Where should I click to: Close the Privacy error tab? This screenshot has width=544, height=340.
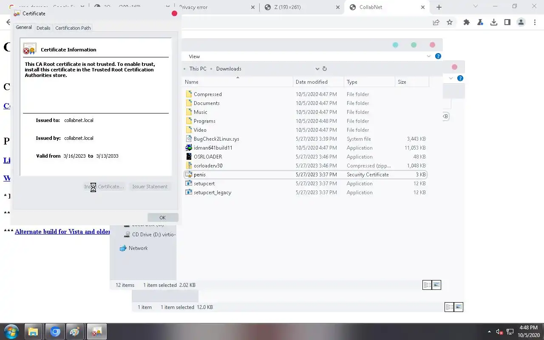[x=253, y=7]
